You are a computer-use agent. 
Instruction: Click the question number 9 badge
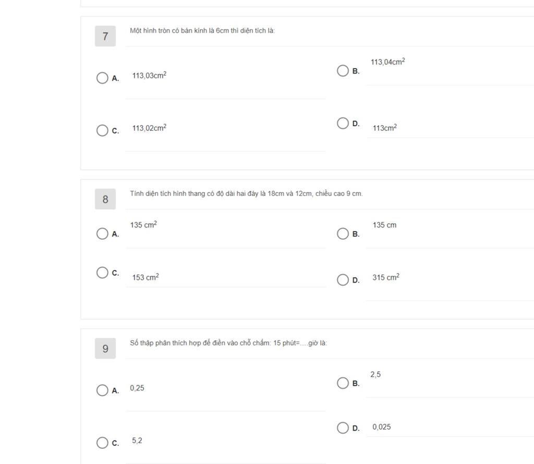(x=105, y=349)
